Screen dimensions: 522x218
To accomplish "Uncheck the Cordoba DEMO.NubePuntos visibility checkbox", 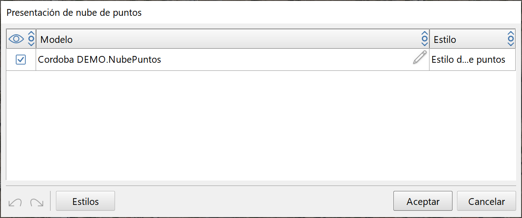I will click(21, 60).
